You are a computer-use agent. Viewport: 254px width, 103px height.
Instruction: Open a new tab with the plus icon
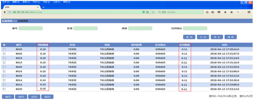point(43,7)
